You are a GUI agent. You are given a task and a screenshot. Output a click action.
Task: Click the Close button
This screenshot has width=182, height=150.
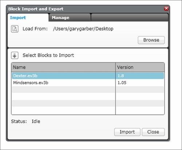click(x=153, y=132)
